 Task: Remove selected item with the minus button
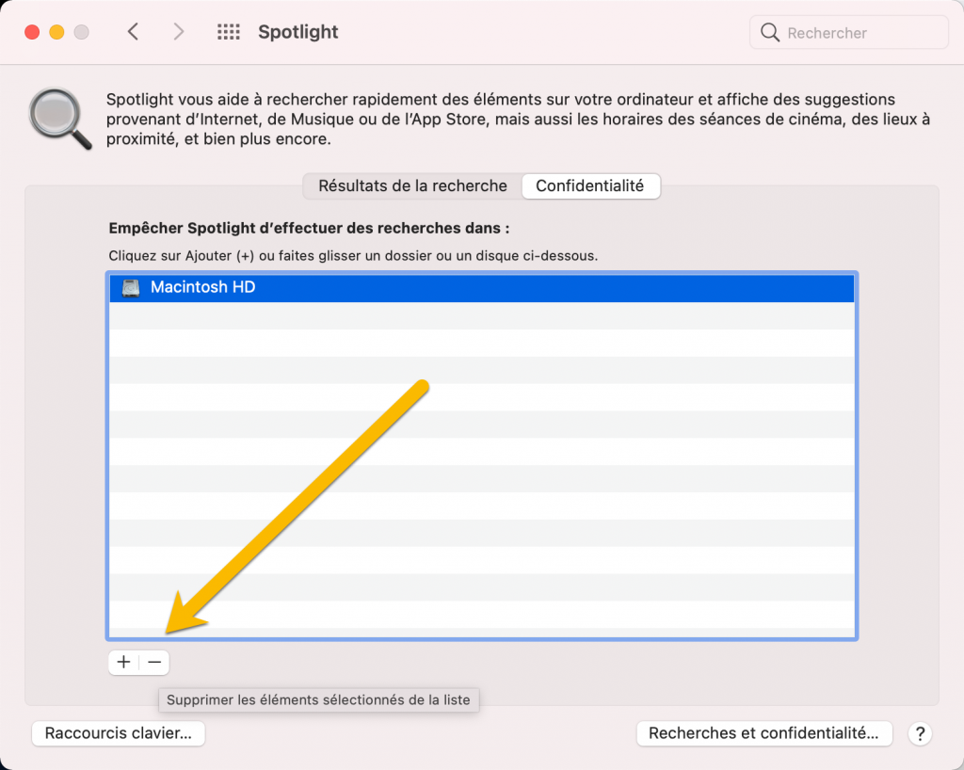click(x=154, y=662)
